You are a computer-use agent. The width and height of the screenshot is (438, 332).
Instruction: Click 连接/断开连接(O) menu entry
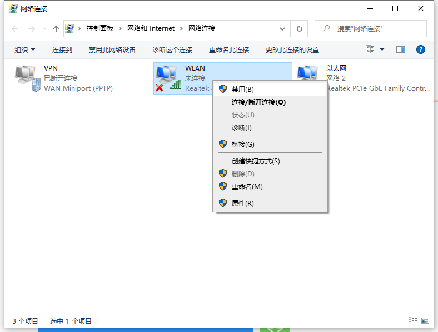click(258, 102)
